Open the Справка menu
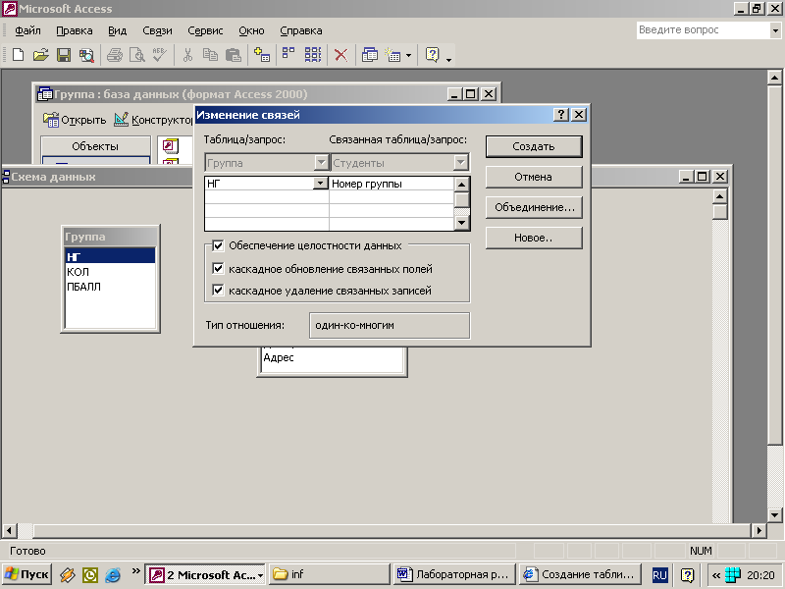Viewport: 785px width, 589px height. (301, 30)
